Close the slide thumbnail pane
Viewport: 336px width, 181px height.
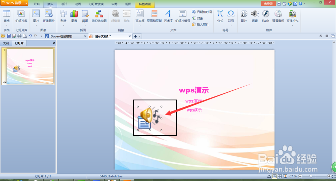pyautogui.click(x=54, y=43)
